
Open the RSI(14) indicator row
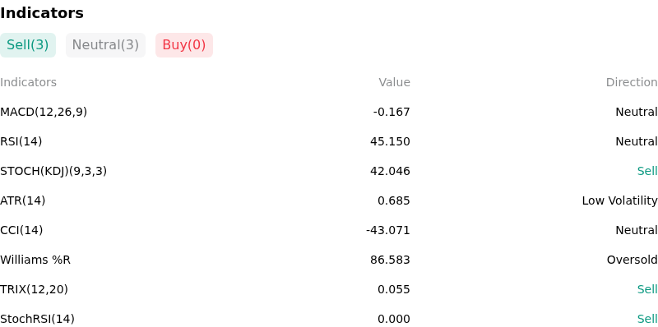click(x=329, y=141)
